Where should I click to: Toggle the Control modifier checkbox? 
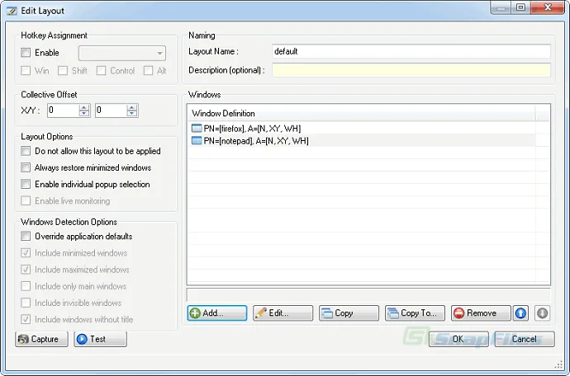[x=101, y=70]
